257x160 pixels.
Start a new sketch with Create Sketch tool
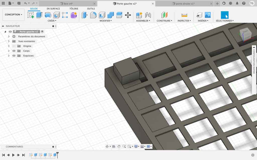click(x=31, y=15)
